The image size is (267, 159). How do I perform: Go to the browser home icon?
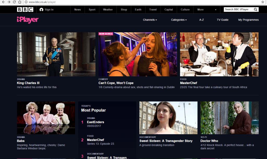coord(20,2)
